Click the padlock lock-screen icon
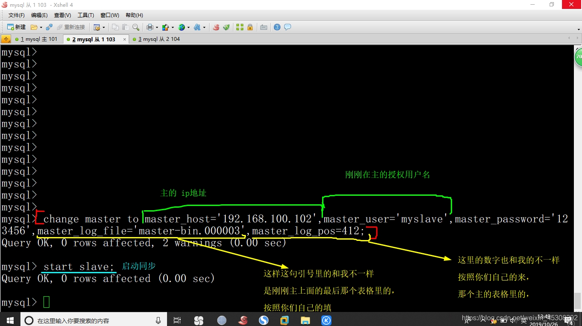This screenshot has width=582, height=326. [250, 27]
